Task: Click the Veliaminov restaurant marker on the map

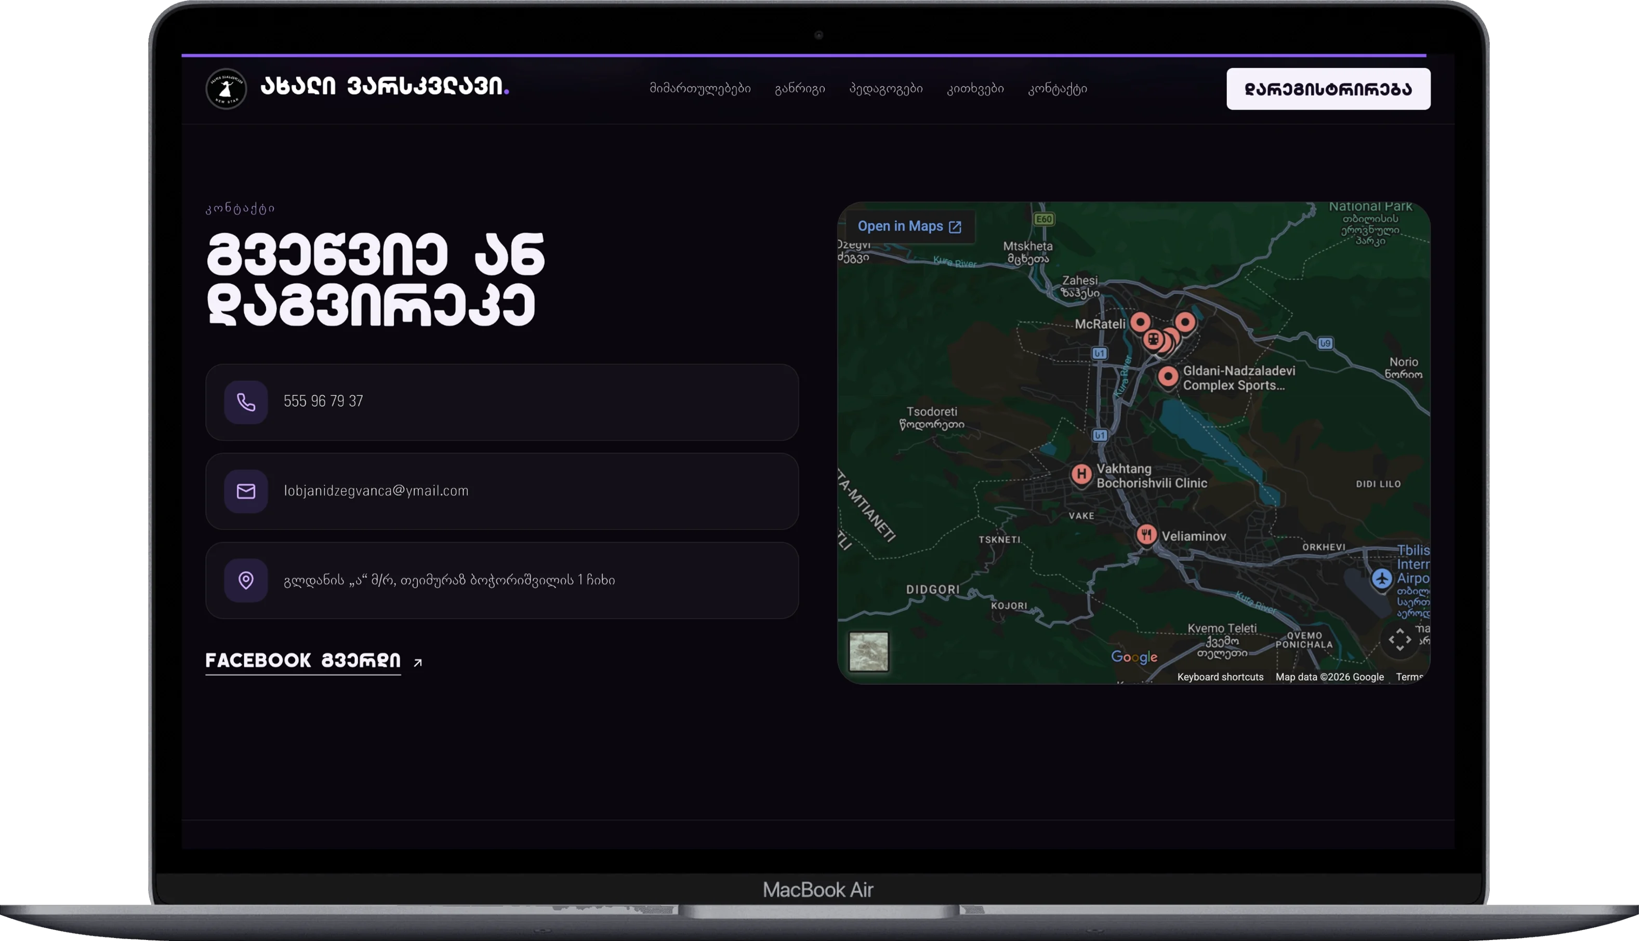Action: point(1146,535)
